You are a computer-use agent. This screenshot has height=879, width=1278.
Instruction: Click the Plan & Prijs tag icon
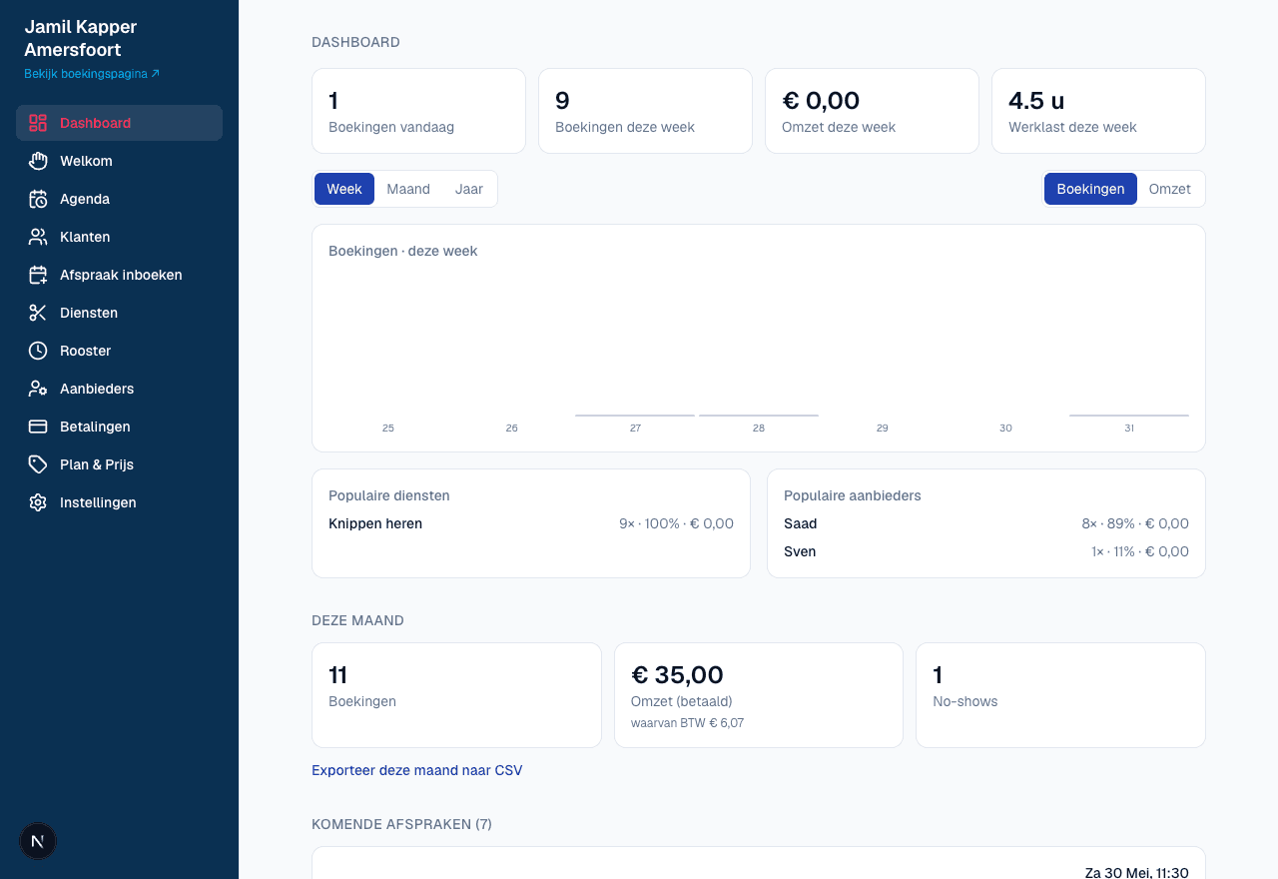[x=38, y=464]
